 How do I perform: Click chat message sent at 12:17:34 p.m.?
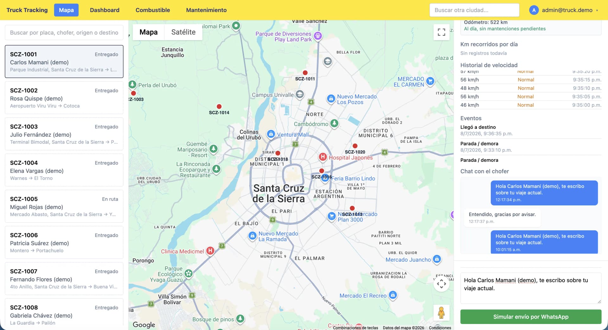[x=544, y=193]
